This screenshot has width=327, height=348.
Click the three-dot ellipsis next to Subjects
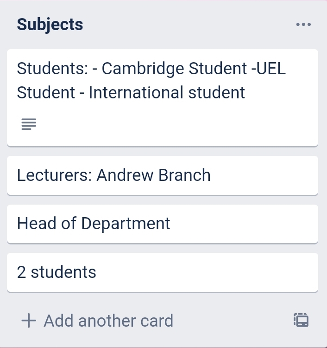point(303,25)
